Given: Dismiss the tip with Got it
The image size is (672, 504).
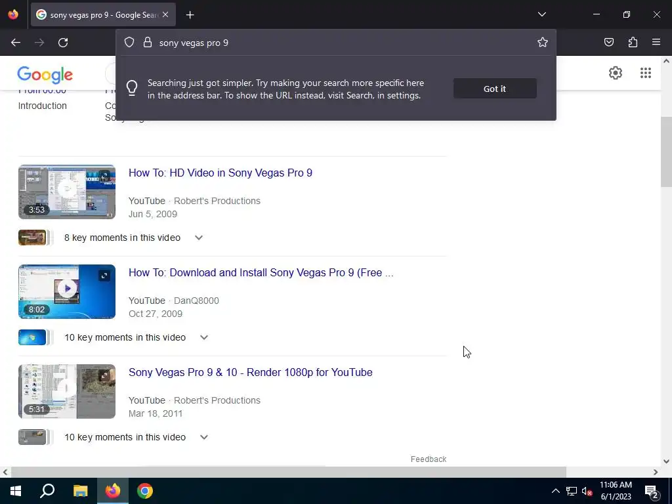Looking at the screenshot, I should pyautogui.click(x=495, y=89).
